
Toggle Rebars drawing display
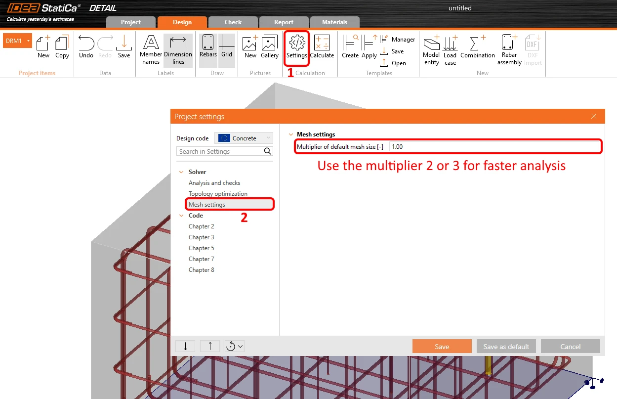(x=208, y=47)
